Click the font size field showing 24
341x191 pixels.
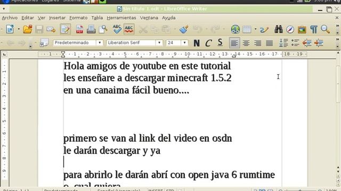point(174,42)
